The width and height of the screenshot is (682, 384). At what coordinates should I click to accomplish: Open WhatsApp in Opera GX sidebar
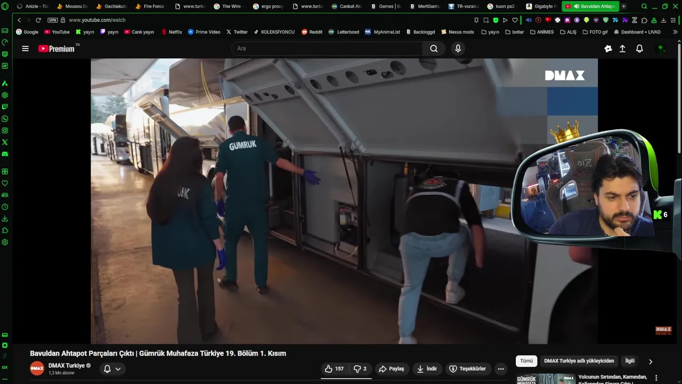[x=5, y=119]
